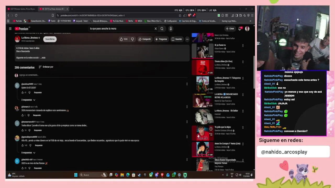Image resolution: width=335 pixels, height=188 pixels.
Task: Open the Brave Shields lion icon
Action: pyautogui.click(x=189, y=15)
